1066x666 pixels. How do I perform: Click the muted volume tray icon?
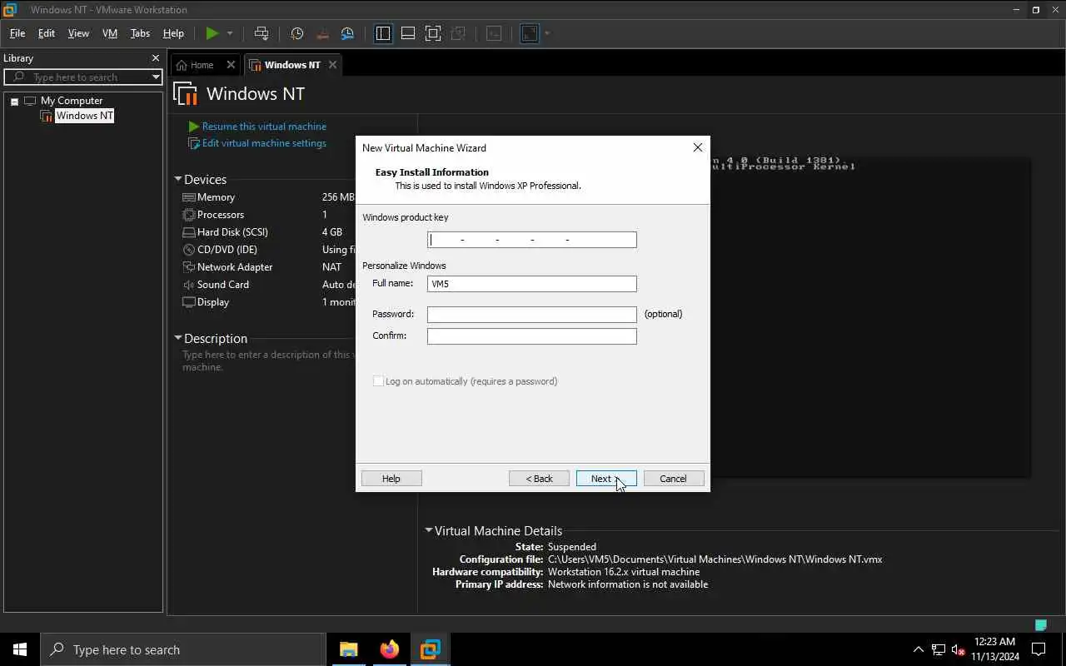point(959,649)
